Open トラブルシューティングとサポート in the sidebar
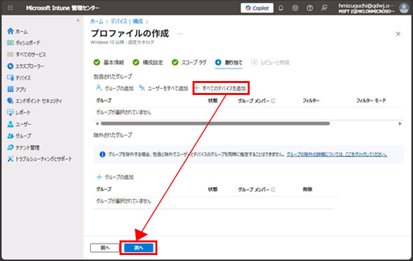Image resolution: width=413 pixels, height=261 pixels. (x=40, y=159)
